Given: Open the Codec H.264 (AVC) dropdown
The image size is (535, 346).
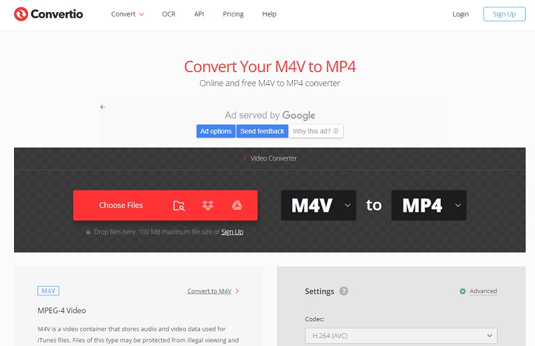Looking at the screenshot, I should point(401,336).
